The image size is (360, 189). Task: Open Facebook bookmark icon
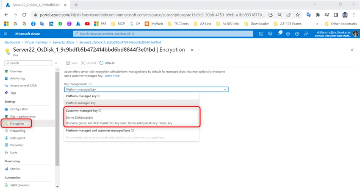pyautogui.click(x=33, y=24)
